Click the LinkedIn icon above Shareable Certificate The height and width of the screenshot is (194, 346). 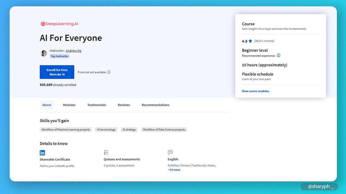[x=42, y=153]
